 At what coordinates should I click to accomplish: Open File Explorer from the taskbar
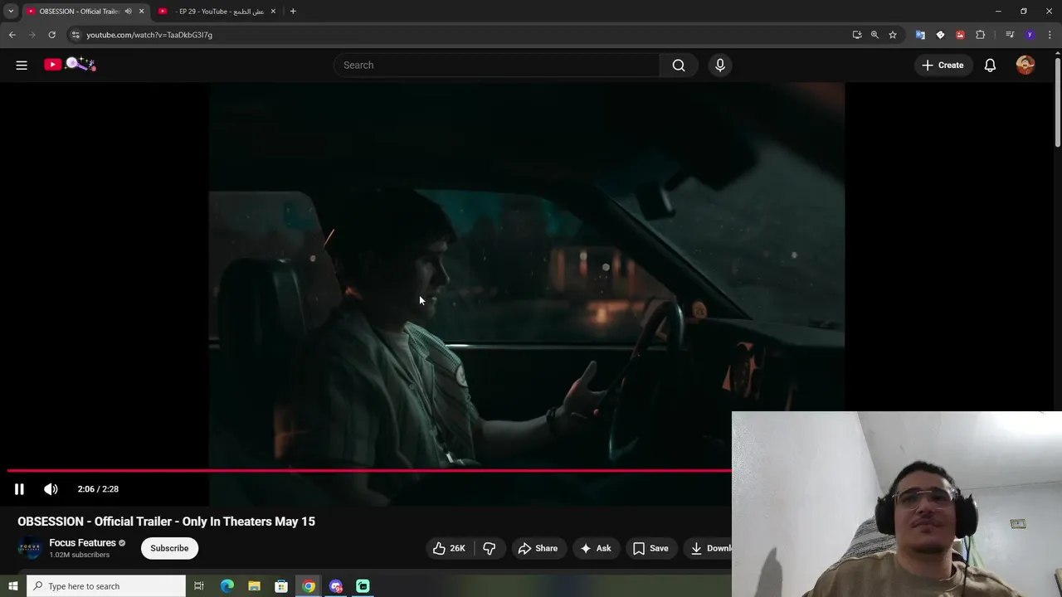coord(254,586)
